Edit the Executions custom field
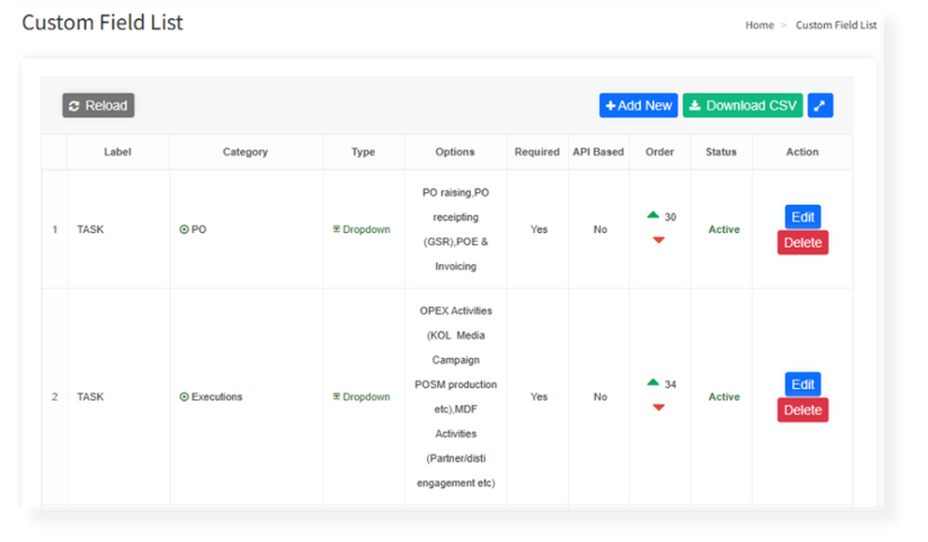928x542 pixels. click(x=803, y=384)
